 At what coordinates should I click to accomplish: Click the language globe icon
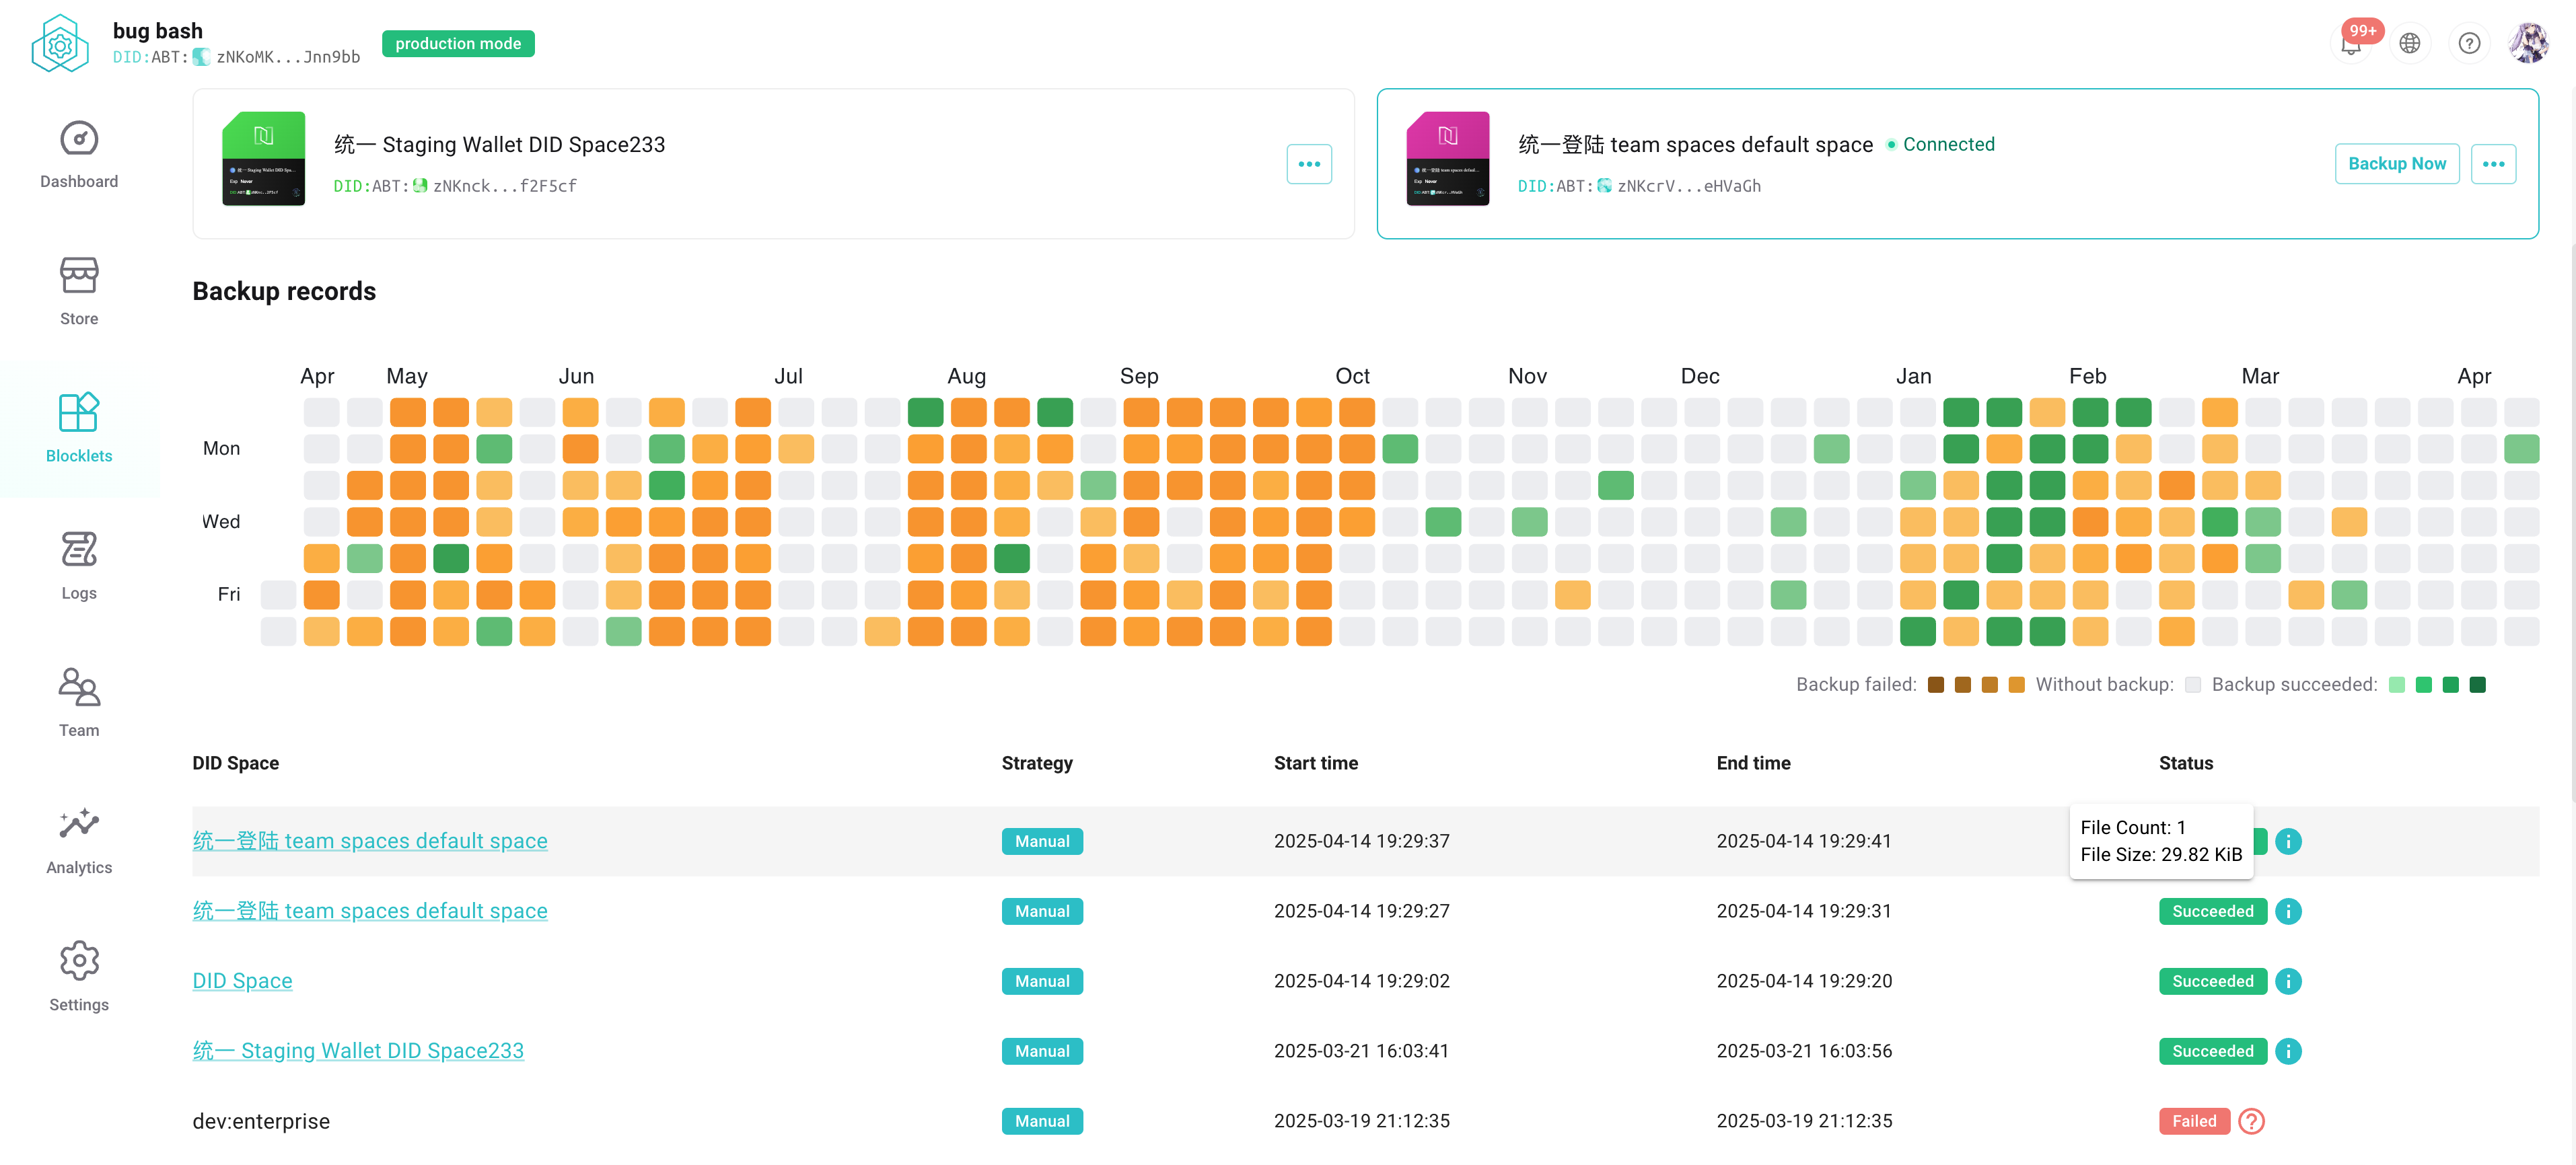point(2410,44)
